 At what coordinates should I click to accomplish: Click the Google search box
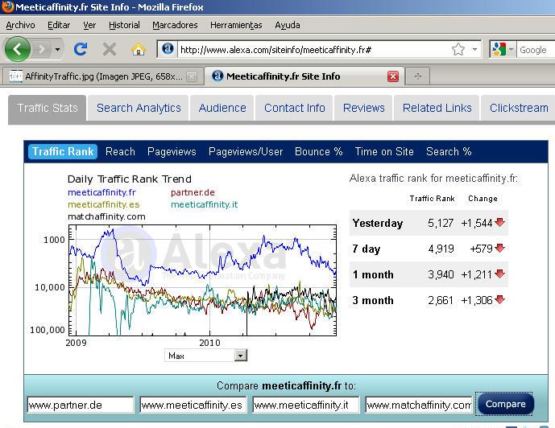(536, 50)
